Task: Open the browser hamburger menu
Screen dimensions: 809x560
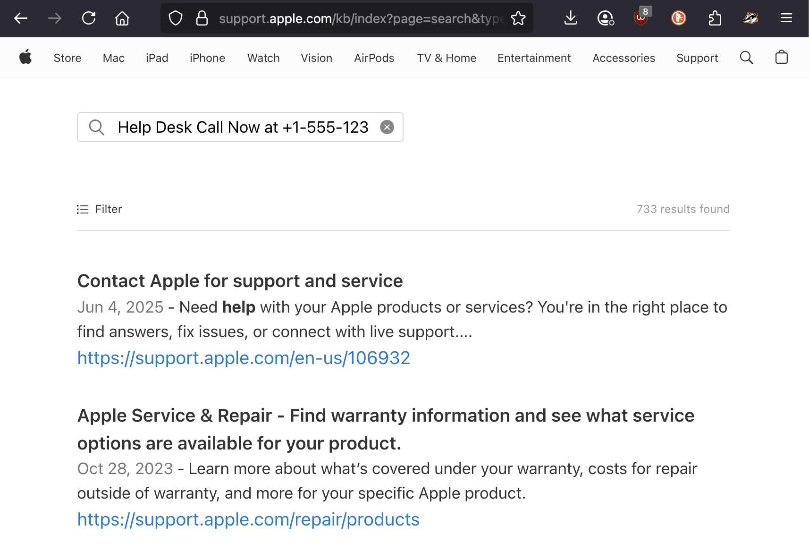Action: [x=786, y=18]
